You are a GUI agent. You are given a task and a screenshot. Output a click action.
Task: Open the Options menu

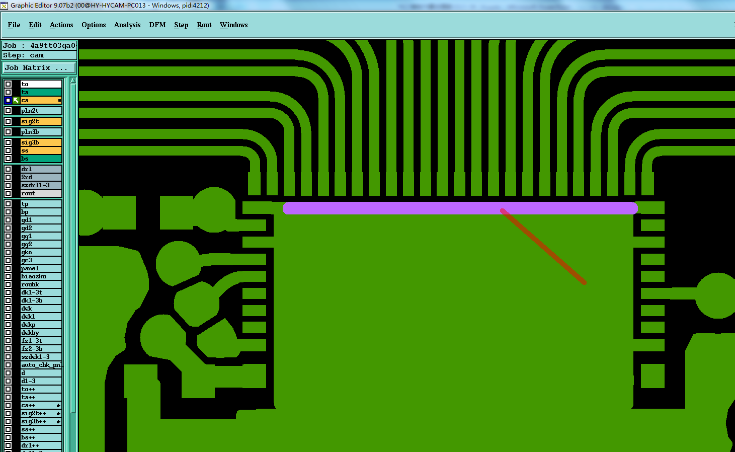point(94,25)
